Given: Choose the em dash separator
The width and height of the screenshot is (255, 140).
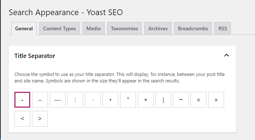Looking at the screenshot, I should point(58,100).
